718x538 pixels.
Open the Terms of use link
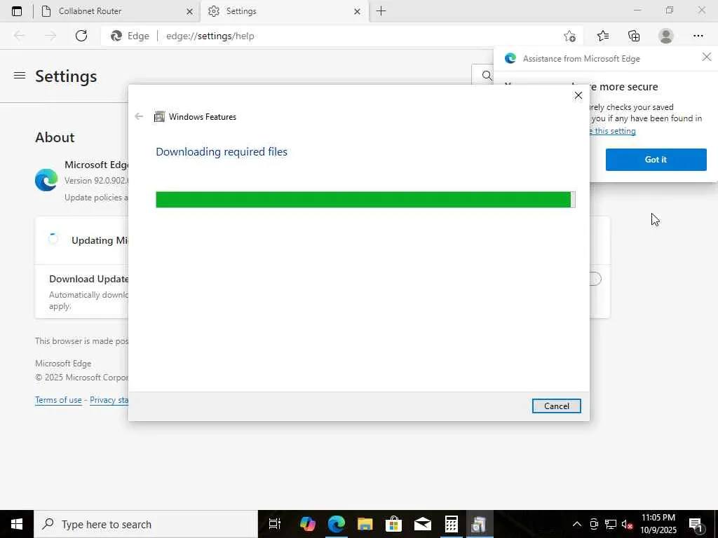(58, 400)
